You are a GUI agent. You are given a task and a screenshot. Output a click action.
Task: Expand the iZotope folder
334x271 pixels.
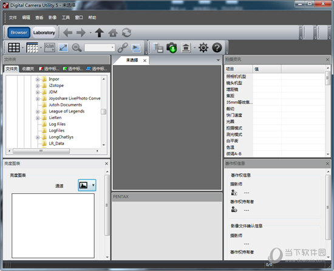tap(38, 86)
